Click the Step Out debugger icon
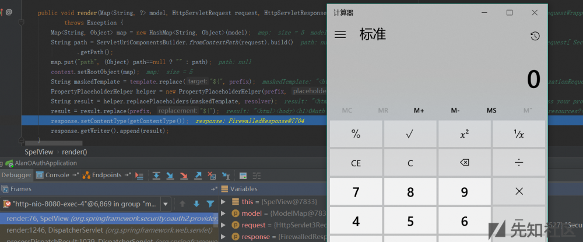This screenshot has width=583, height=242. [198, 176]
